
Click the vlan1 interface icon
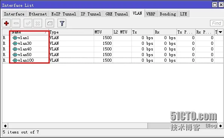[x=15, y=38]
